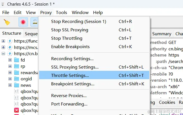Select the news folder icon
The width and height of the screenshot is (183, 115).
17,85
